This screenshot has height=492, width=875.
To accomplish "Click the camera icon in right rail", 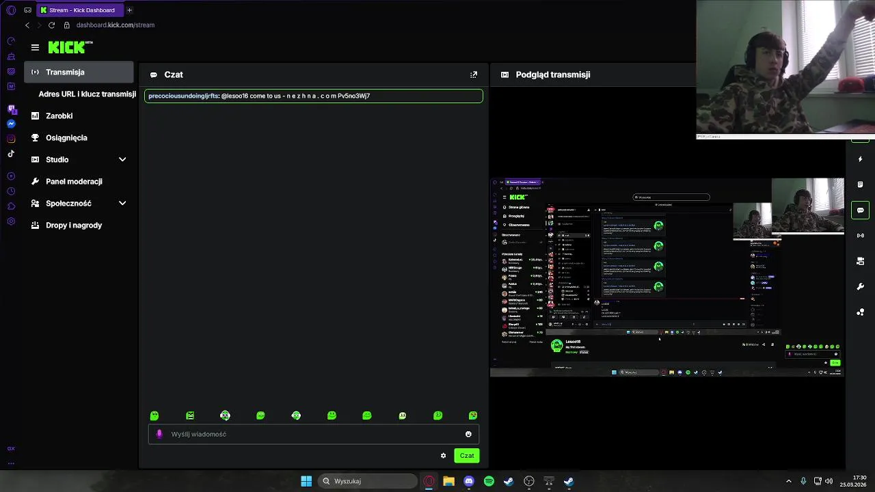I will 860,261.
